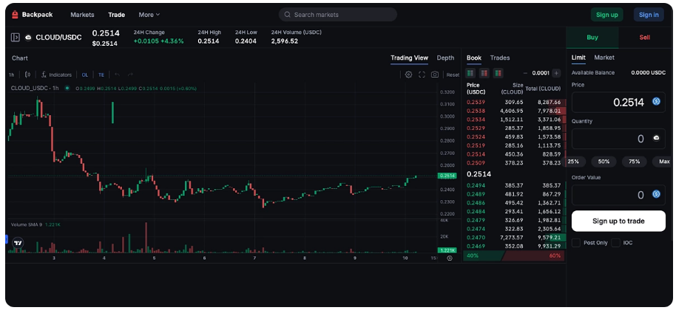Select the 0.2509 ask price row
Viewport: 676px width, 313px height.
tap(515, 162)
